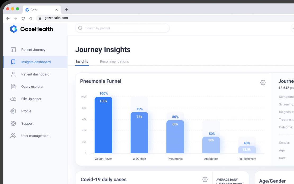Click the GazeHealth logo icon
The height and width of the screenshot is (184, 294).
[x=14, y=29]
